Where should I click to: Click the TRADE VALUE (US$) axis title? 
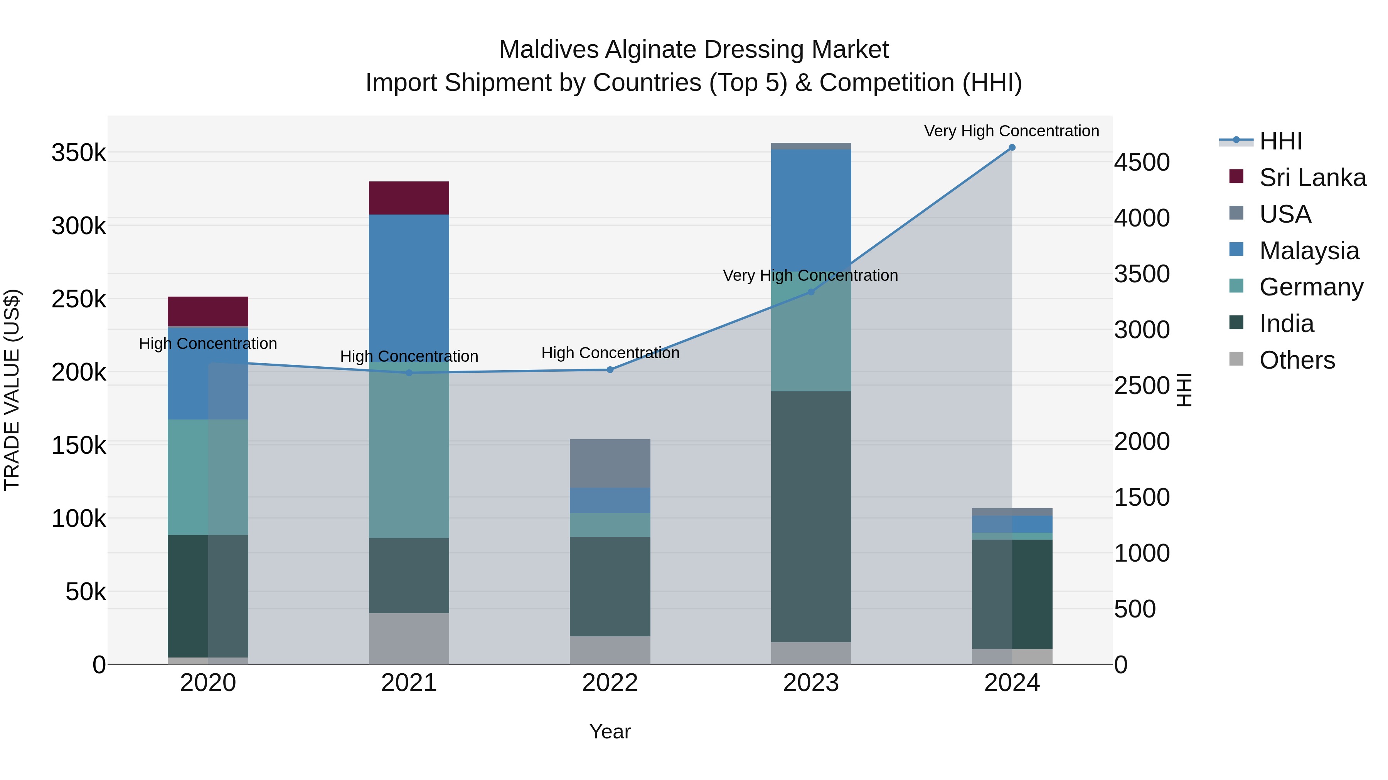(12, 390)
